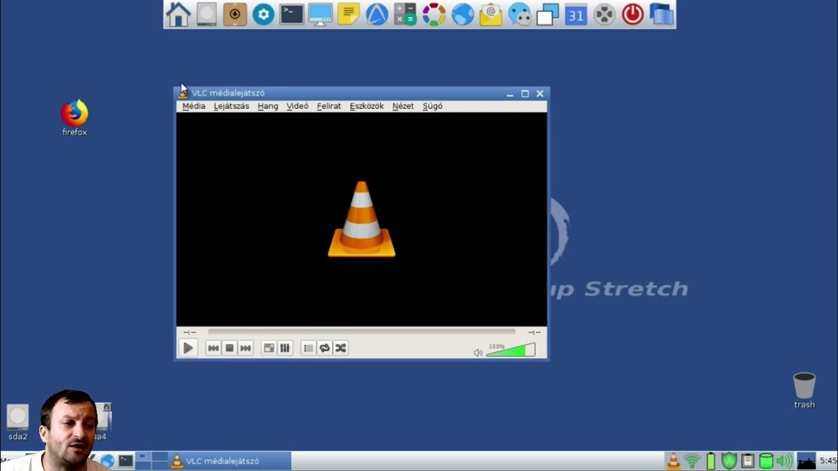This screenshot has width=838, height=471.
Task: Toggle VLC fullscreen mode icon
Action: (x=268, y=348)
